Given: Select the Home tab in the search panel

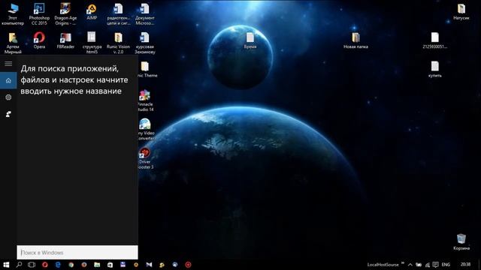Looking at the screenshot, I should tap(8, 80).
